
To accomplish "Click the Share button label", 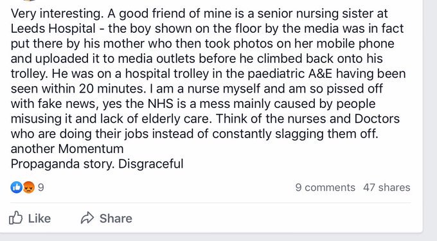I will 116,219.
